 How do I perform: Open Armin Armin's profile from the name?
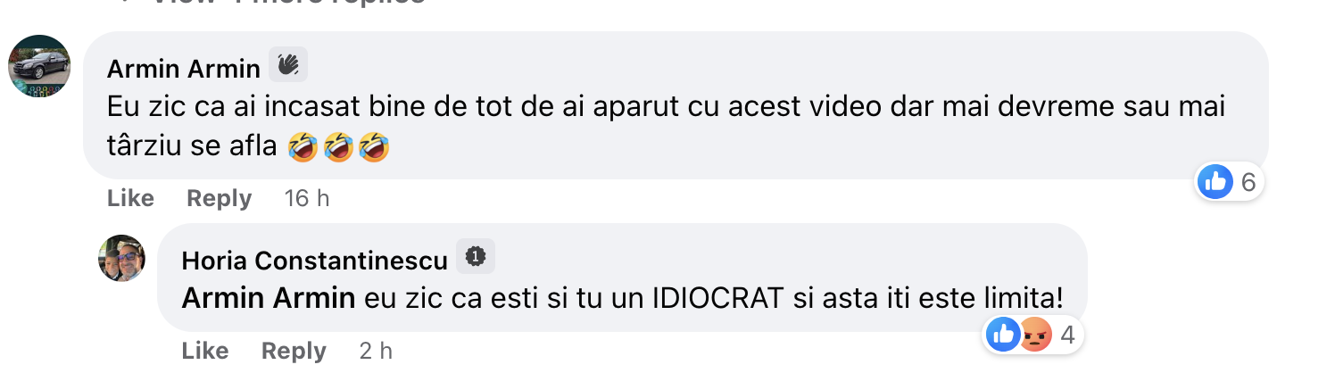pos(184,69)
